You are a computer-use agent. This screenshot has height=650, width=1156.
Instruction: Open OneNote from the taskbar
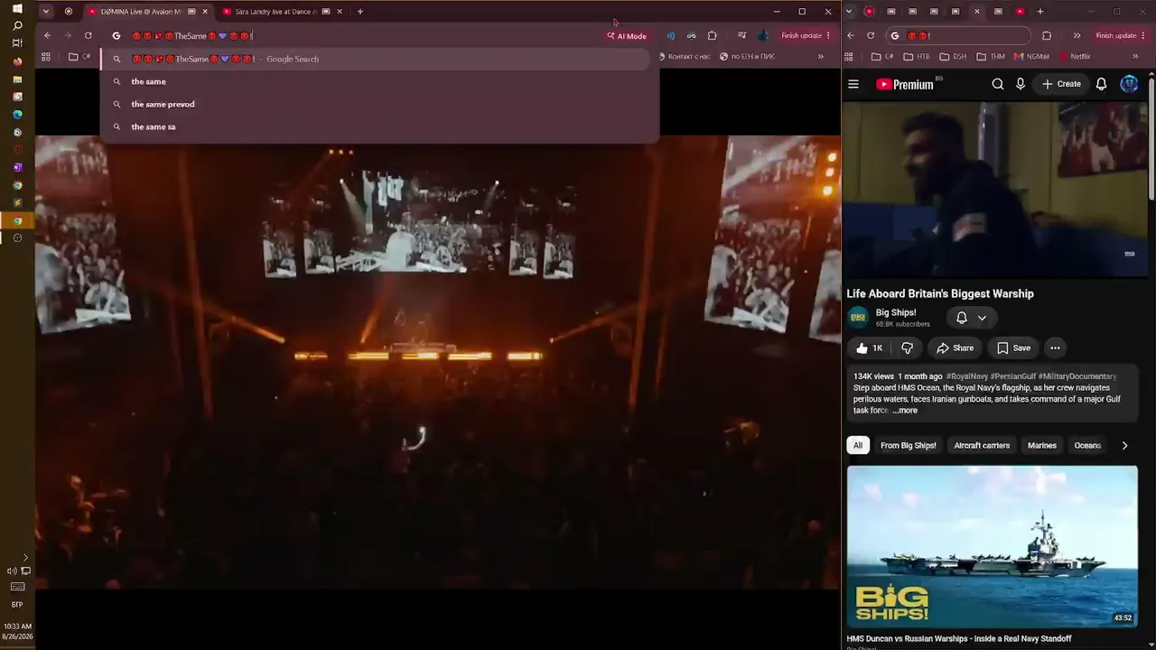[17, 168]
